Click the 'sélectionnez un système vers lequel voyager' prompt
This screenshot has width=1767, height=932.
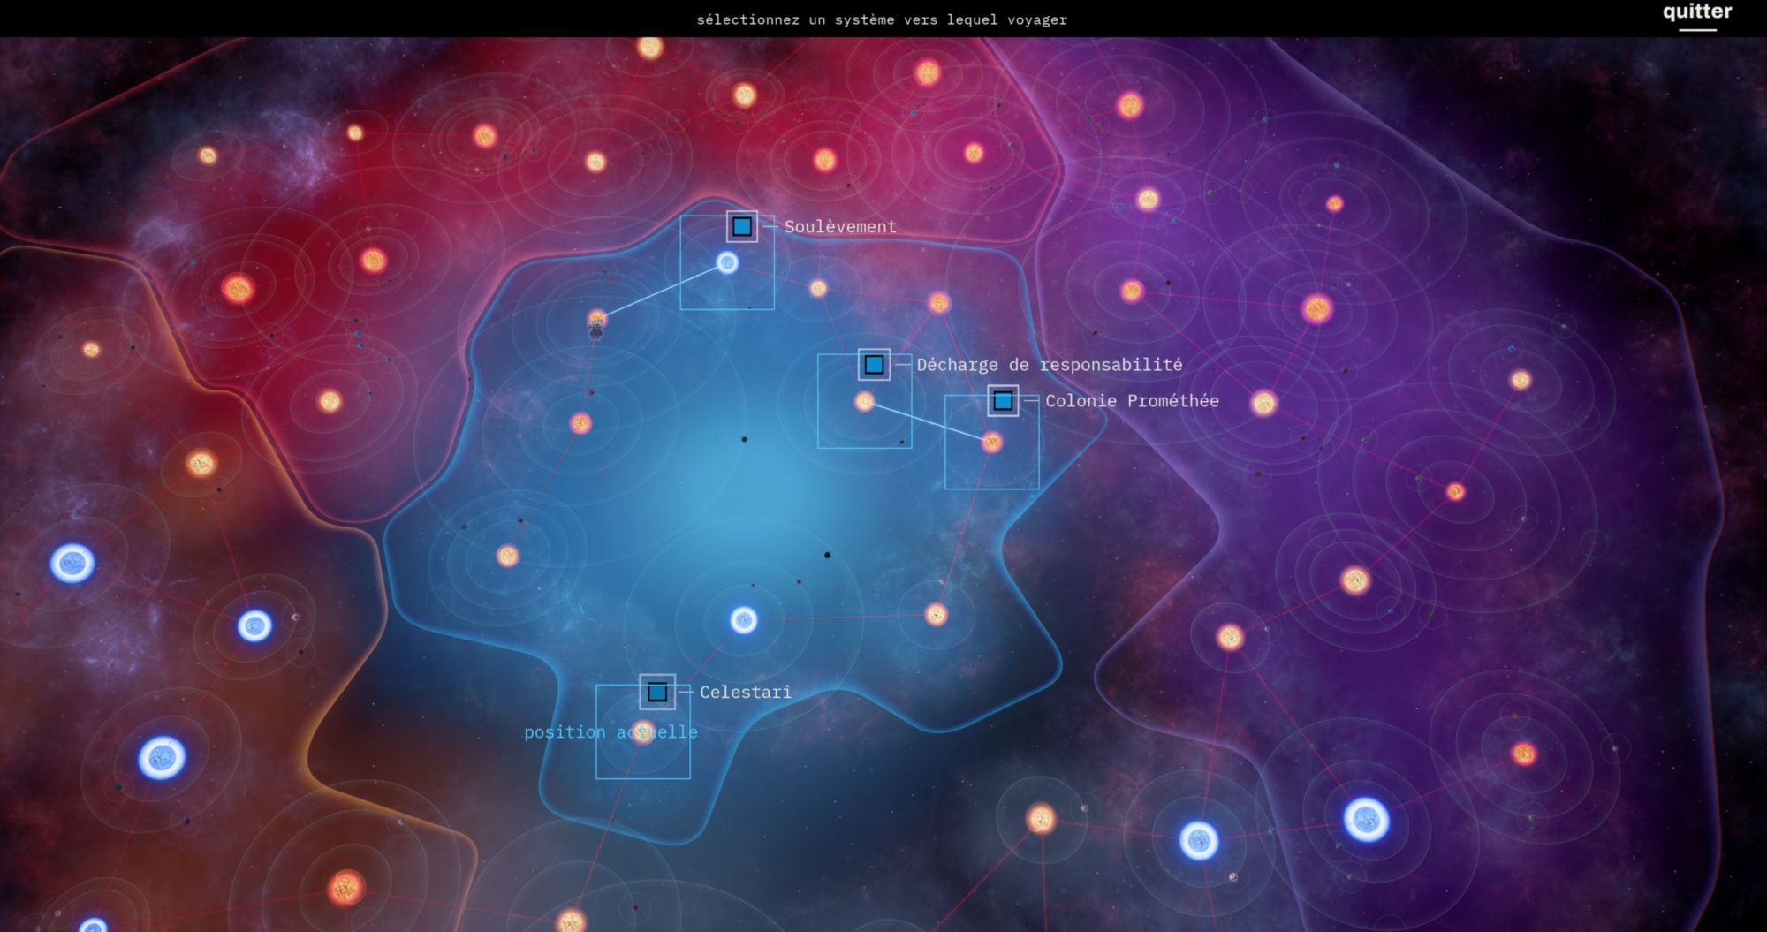click(x=882, y=19)
